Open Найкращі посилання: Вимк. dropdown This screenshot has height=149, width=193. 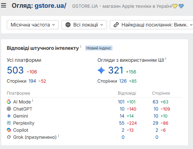tap(152, 25)
